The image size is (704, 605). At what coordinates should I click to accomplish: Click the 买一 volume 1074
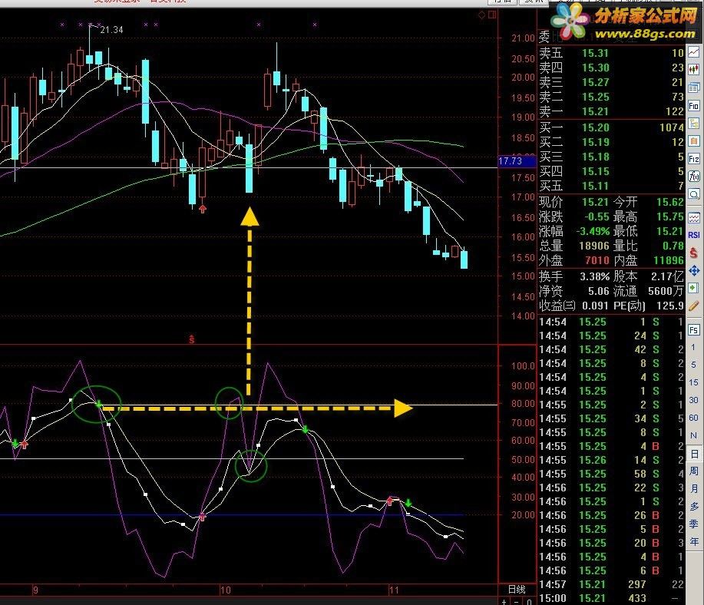click(671, 127)
